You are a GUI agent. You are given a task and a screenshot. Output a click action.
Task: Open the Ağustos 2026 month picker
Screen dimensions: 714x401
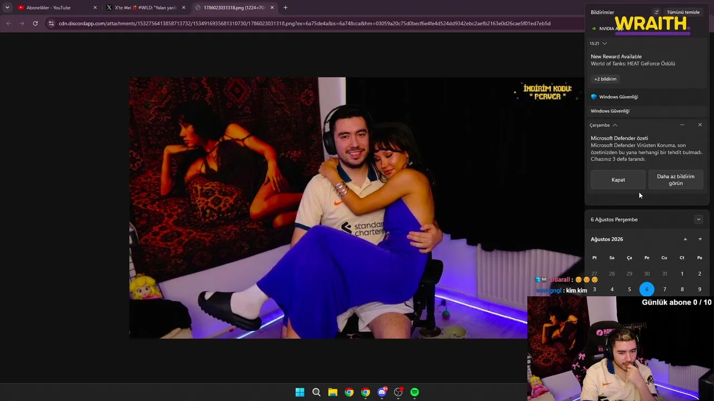(x=607, y=239)
